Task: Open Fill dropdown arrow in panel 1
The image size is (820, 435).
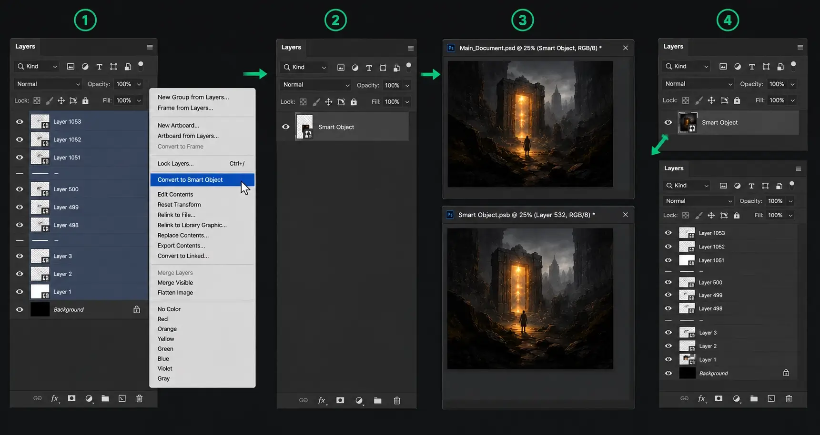Action: coord(139,100)
